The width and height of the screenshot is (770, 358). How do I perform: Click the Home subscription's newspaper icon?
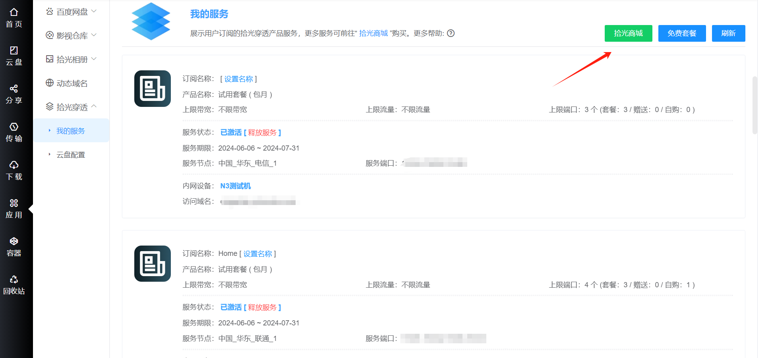(x=153, y=263)
